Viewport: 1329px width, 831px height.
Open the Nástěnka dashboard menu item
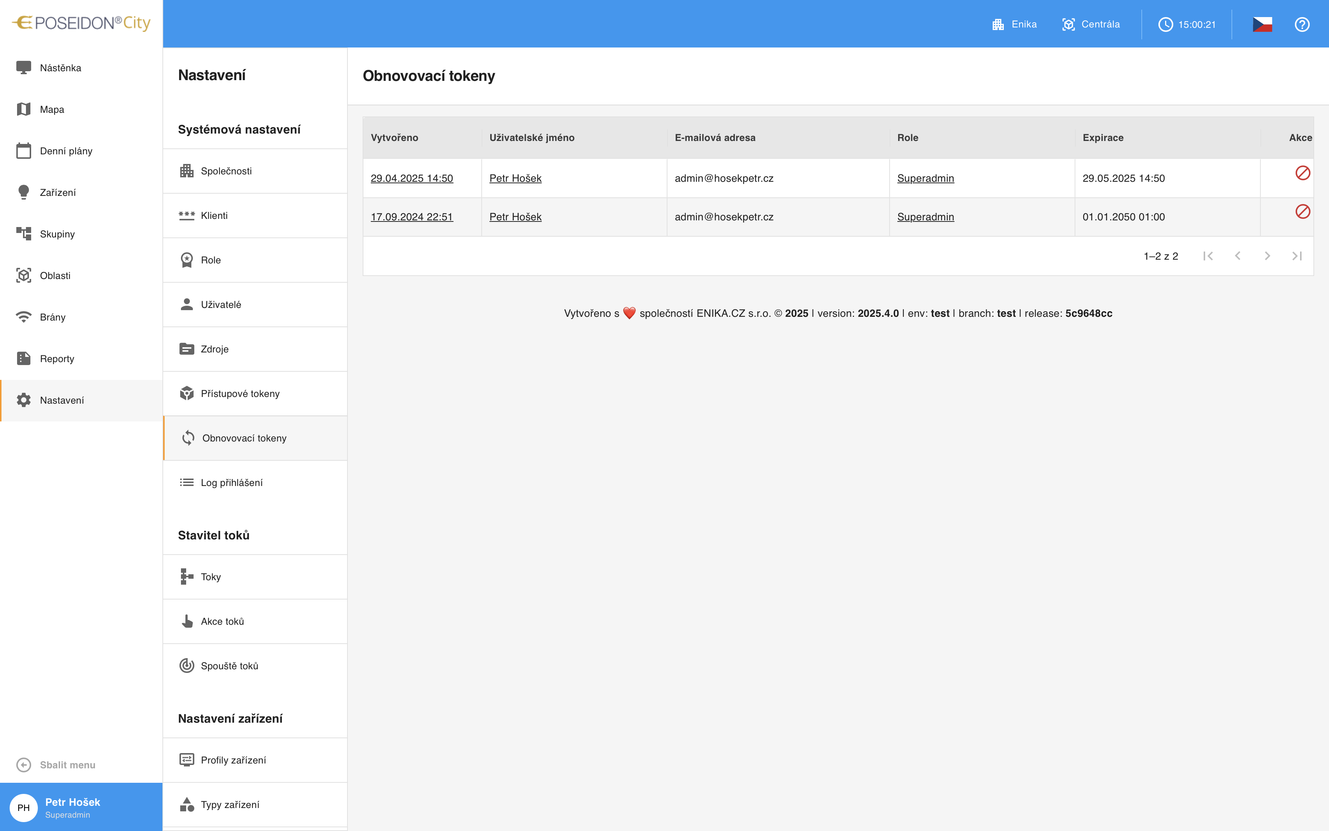[81, 68]
